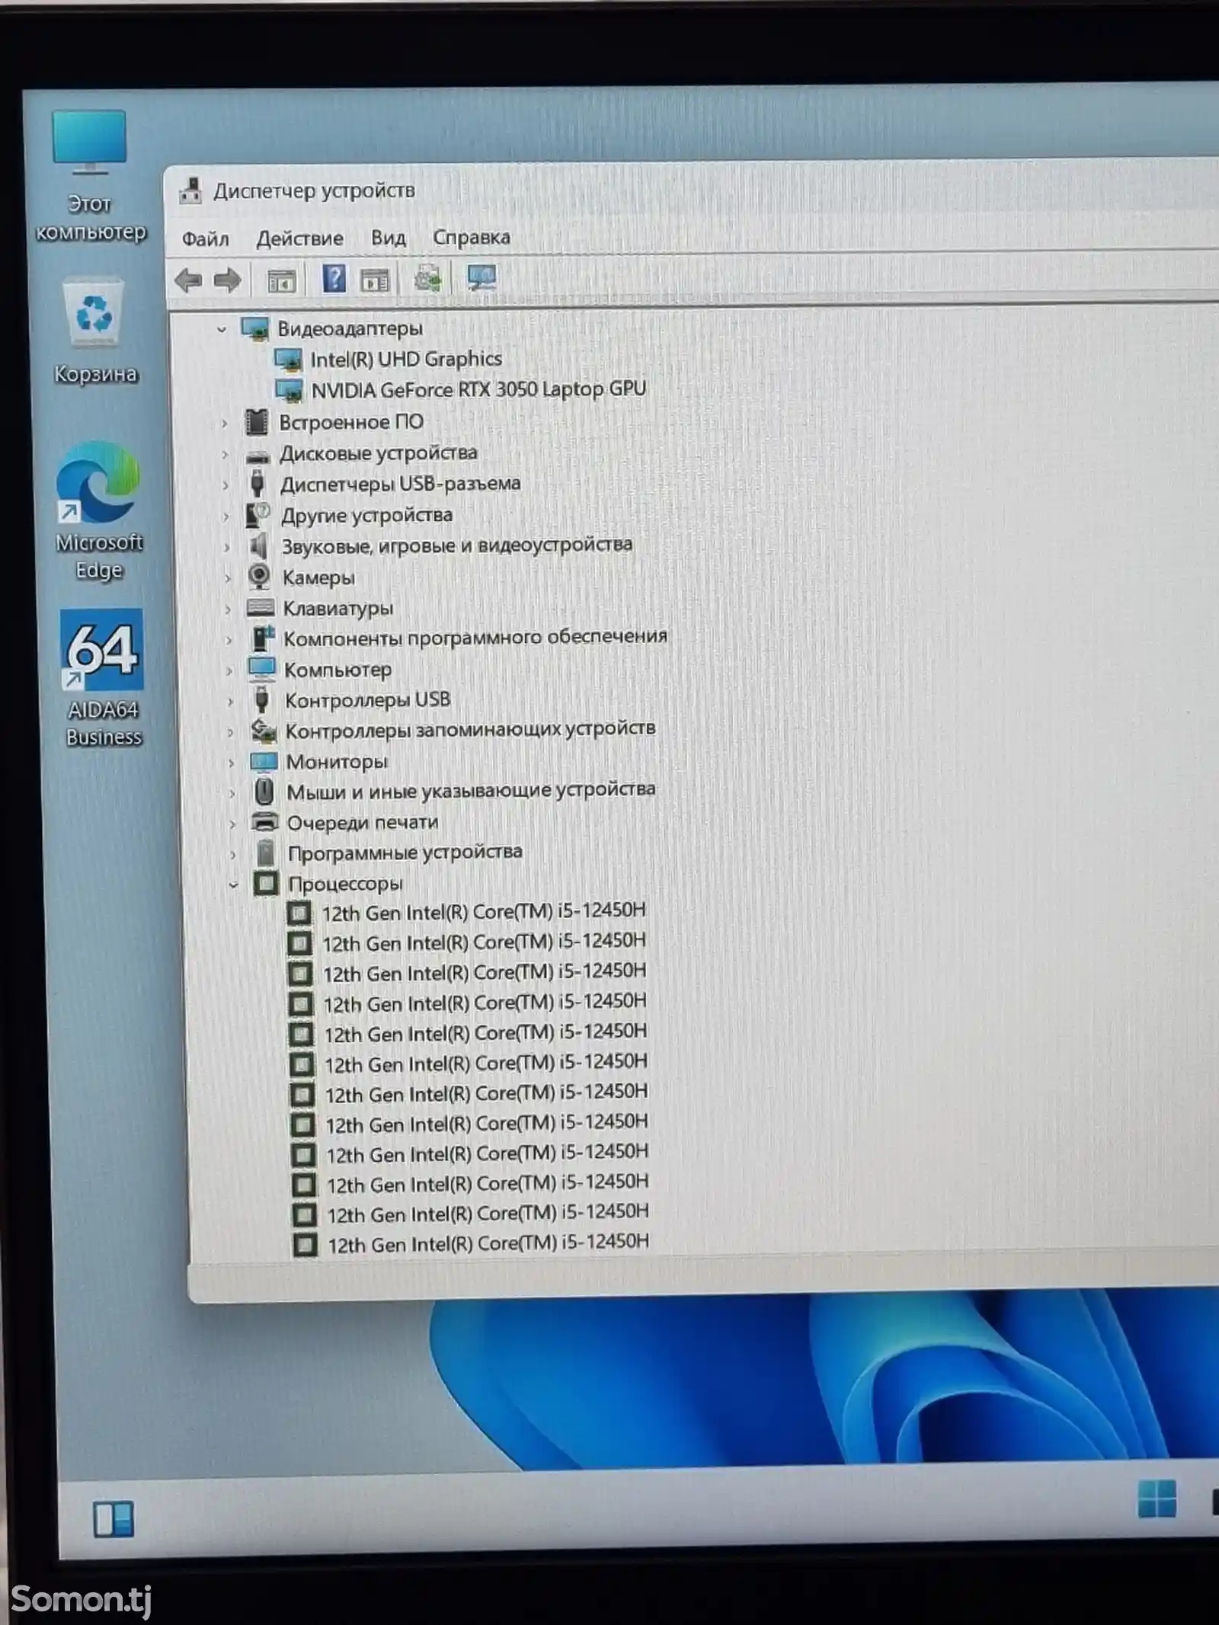Screen dimensions: 1219x1625
Task: Click the Клавиатуры keyboard icon
Action: 260,608
